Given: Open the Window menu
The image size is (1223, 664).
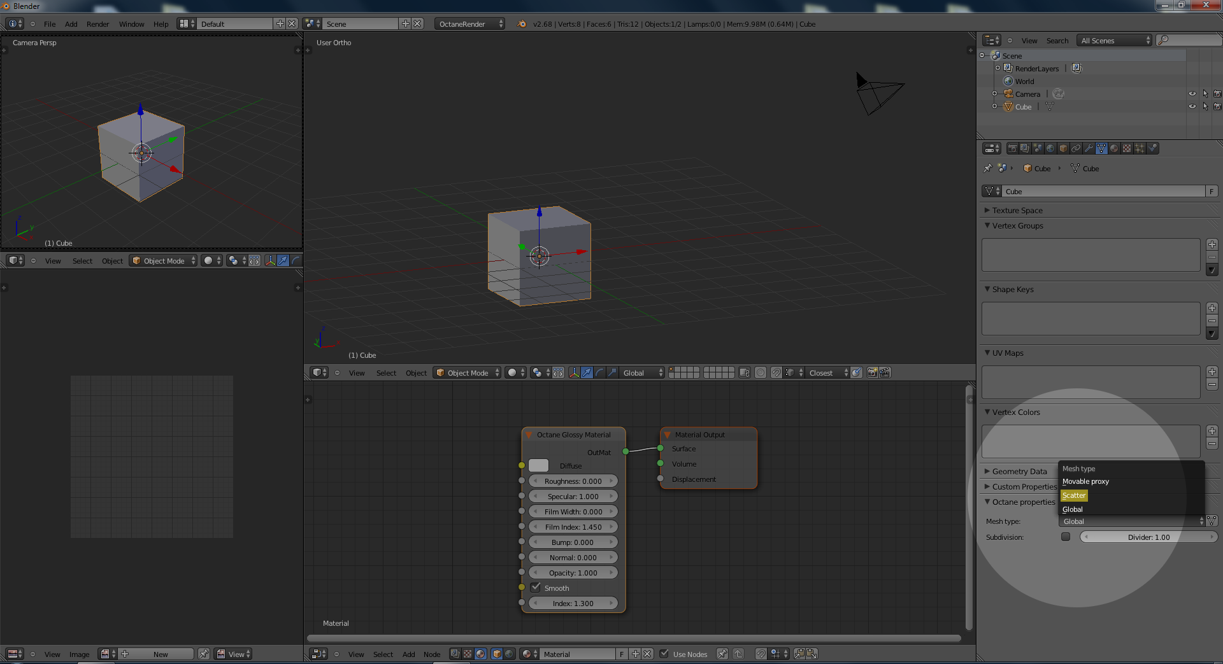Looking at the screenshot, I should (131, 24).
